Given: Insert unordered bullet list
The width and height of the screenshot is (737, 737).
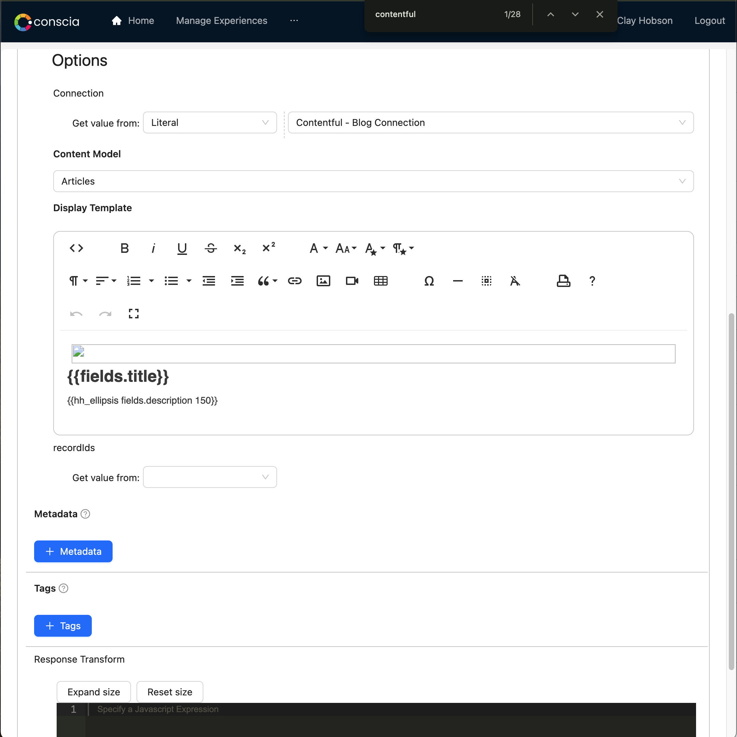Looking at the screenshot, I should 171,281.
